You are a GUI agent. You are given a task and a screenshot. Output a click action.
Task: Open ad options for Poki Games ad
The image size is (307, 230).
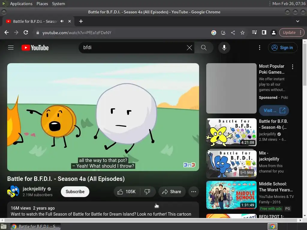tap(293, 67)
